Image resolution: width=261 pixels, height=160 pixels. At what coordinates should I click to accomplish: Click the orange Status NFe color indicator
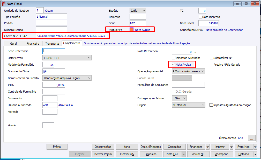(x=131, y=30)
